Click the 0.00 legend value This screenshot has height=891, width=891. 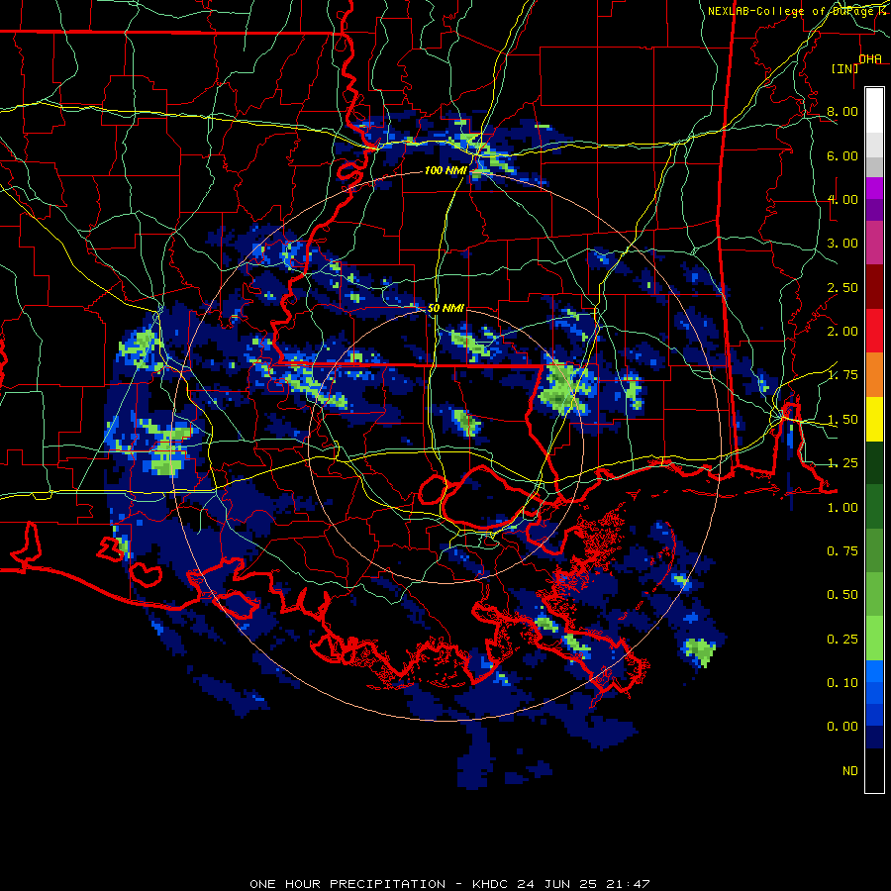(x=842, y=727)
